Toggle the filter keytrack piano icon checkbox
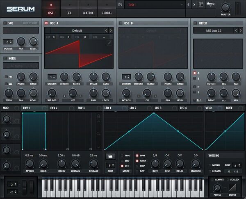The width and height of the screenshot is (246, 199). (x=194, y=100)
